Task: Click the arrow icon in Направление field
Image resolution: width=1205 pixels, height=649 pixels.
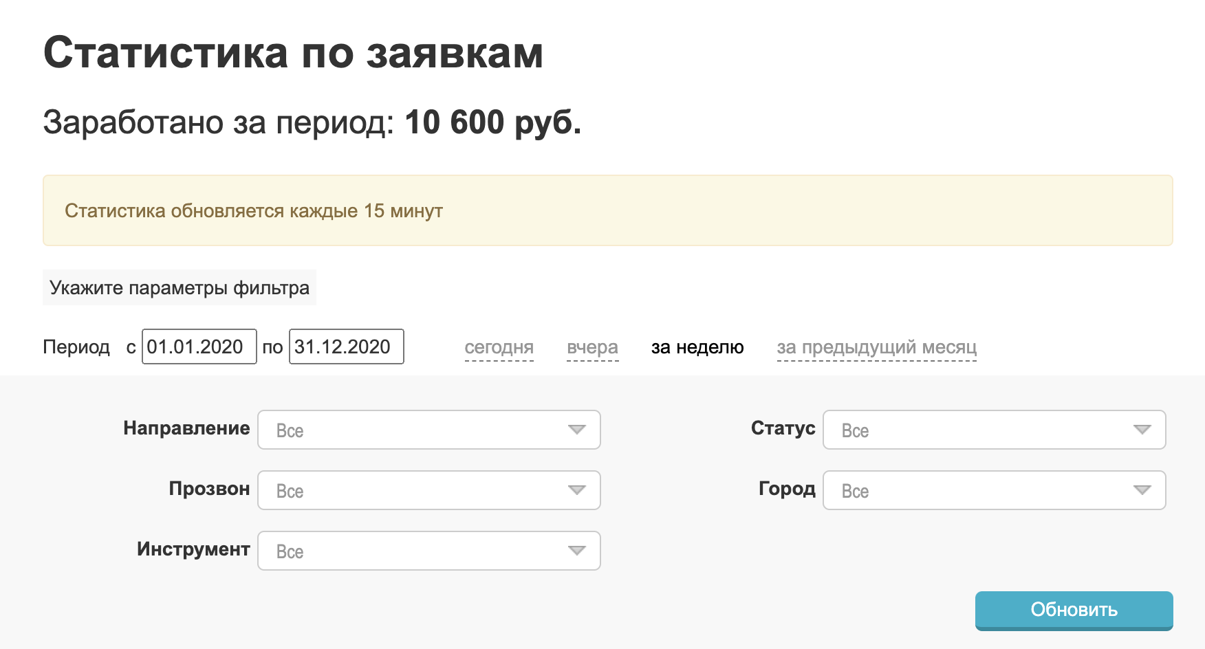Action: 577,430
